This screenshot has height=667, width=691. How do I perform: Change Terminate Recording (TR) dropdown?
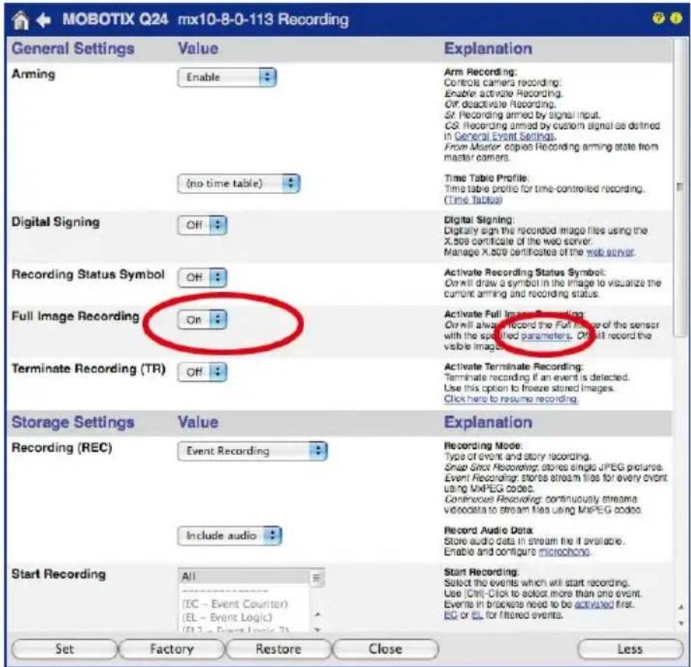click(202, 372)
